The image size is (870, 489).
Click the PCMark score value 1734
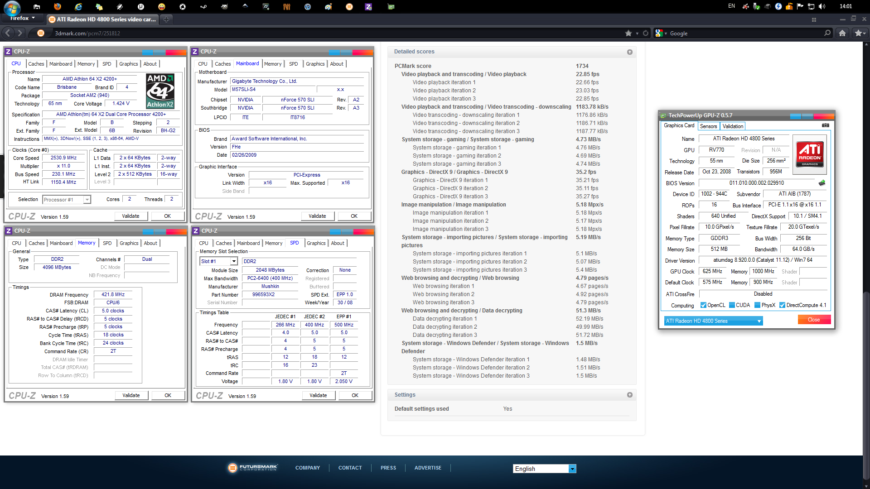pyautogui.click(x=582, y=66)
